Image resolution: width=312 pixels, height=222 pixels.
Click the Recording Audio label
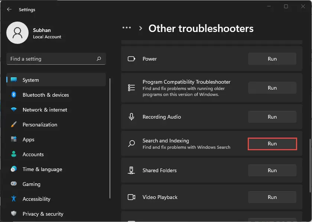(162, 117)
